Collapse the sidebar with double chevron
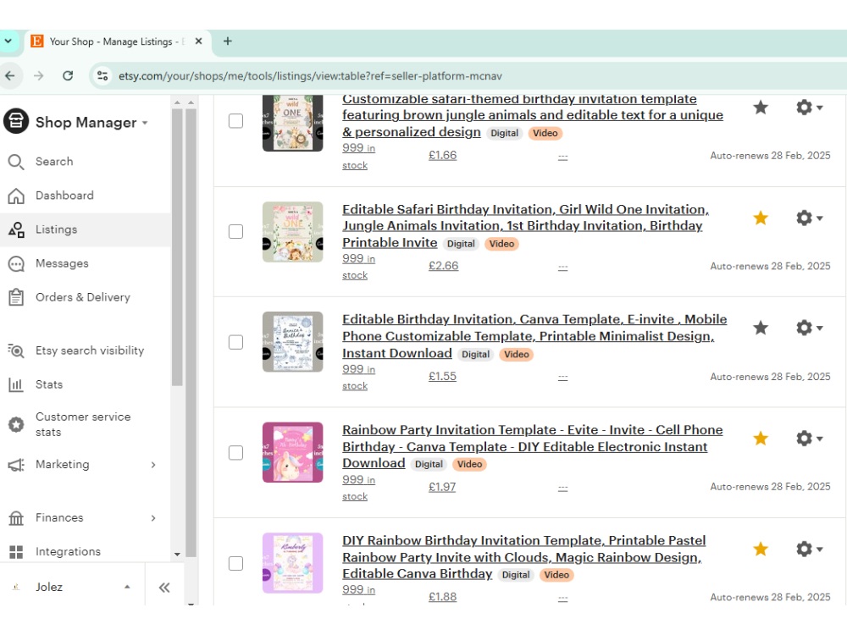The image size is (847, 635). pos(164,588)
